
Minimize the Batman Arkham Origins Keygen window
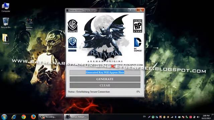[130, 10]
